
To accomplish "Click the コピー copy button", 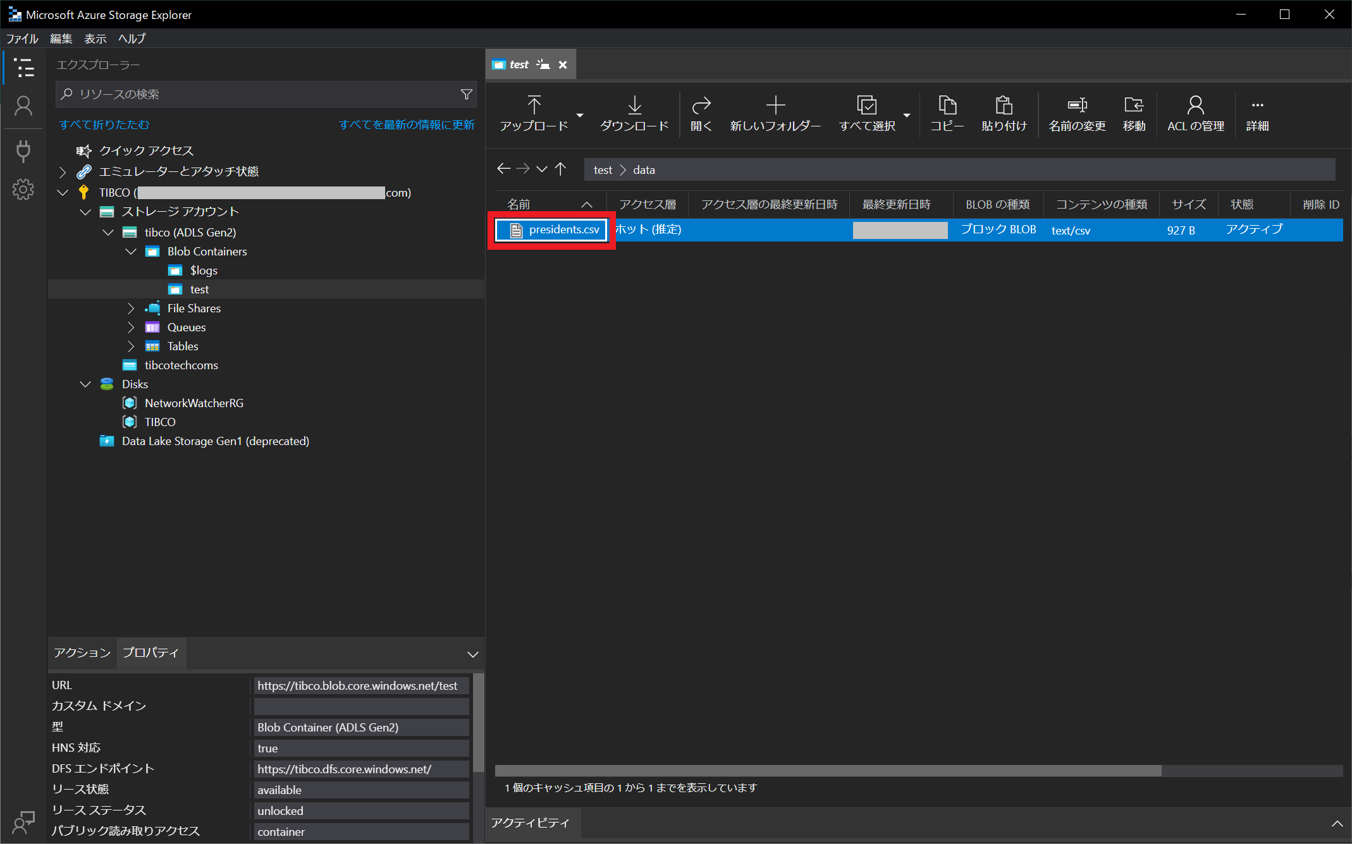I will click(947, 114).
